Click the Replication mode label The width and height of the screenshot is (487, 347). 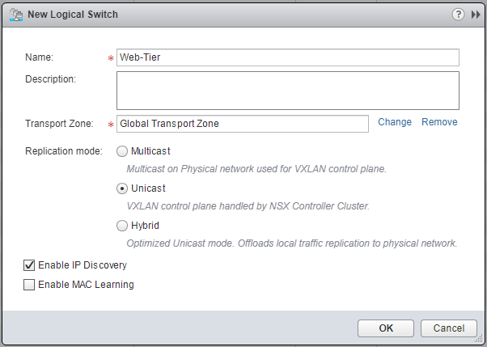64,150
